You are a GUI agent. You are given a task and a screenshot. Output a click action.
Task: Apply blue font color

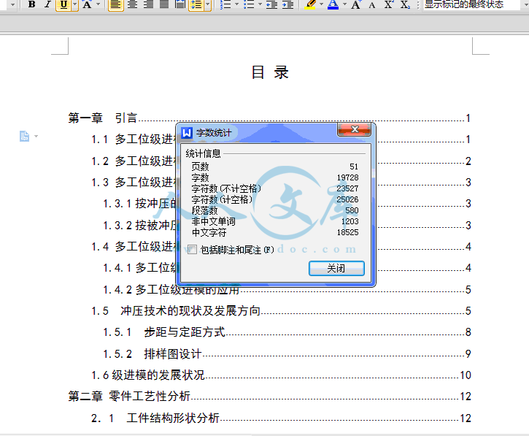pos(333,4)
